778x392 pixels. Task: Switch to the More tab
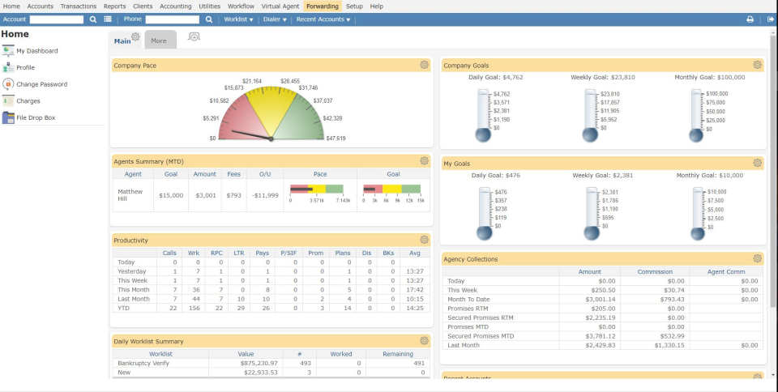(159, 40)
